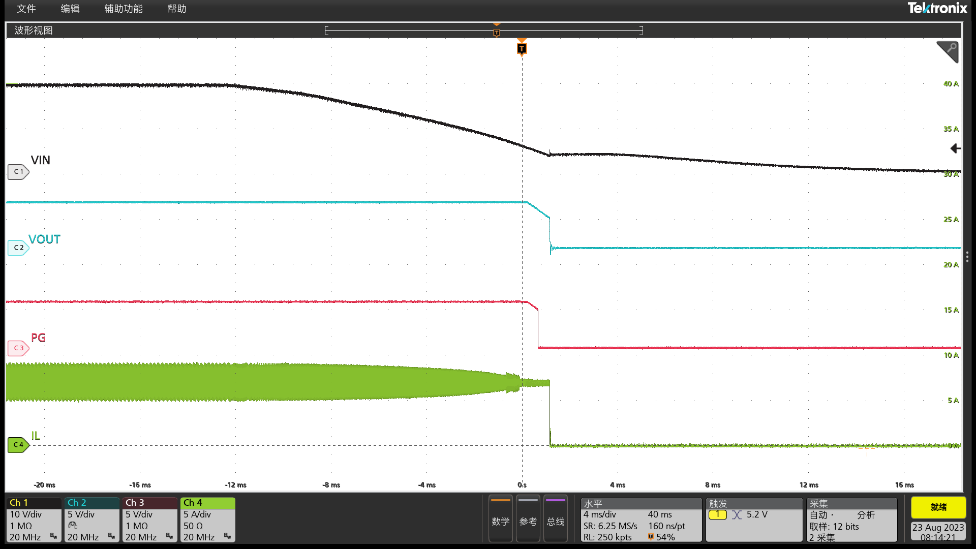Open the Ch 1 settings badge

(34, 520)
